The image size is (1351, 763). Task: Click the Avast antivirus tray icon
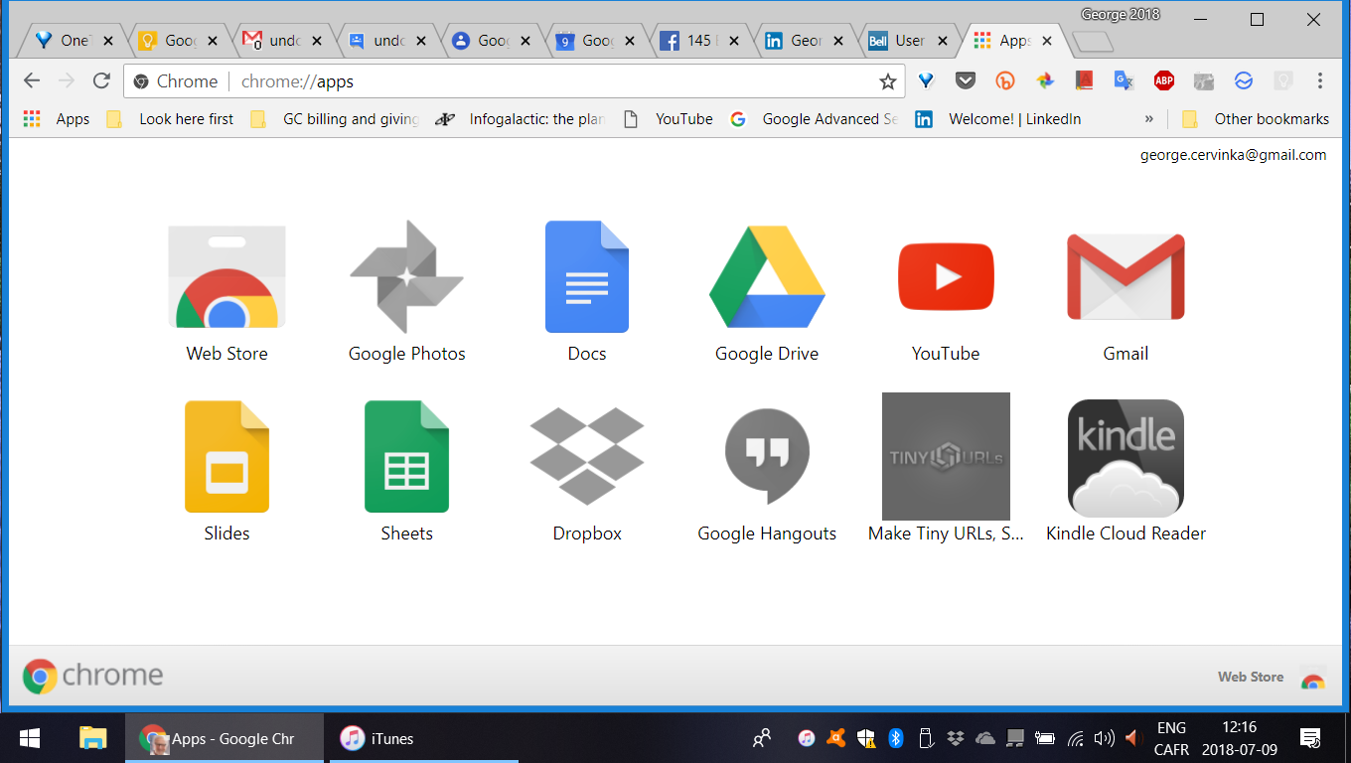tap(836, 738)
